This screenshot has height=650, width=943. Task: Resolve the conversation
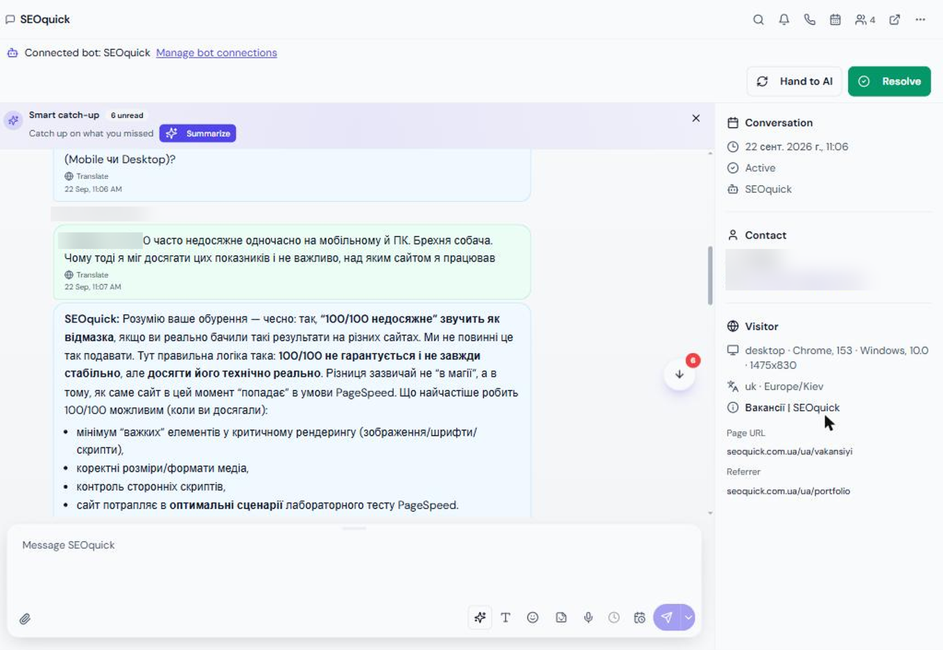[x=889, y=81]
